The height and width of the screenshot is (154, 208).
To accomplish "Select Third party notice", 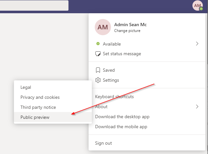I will tap(38, 107).
